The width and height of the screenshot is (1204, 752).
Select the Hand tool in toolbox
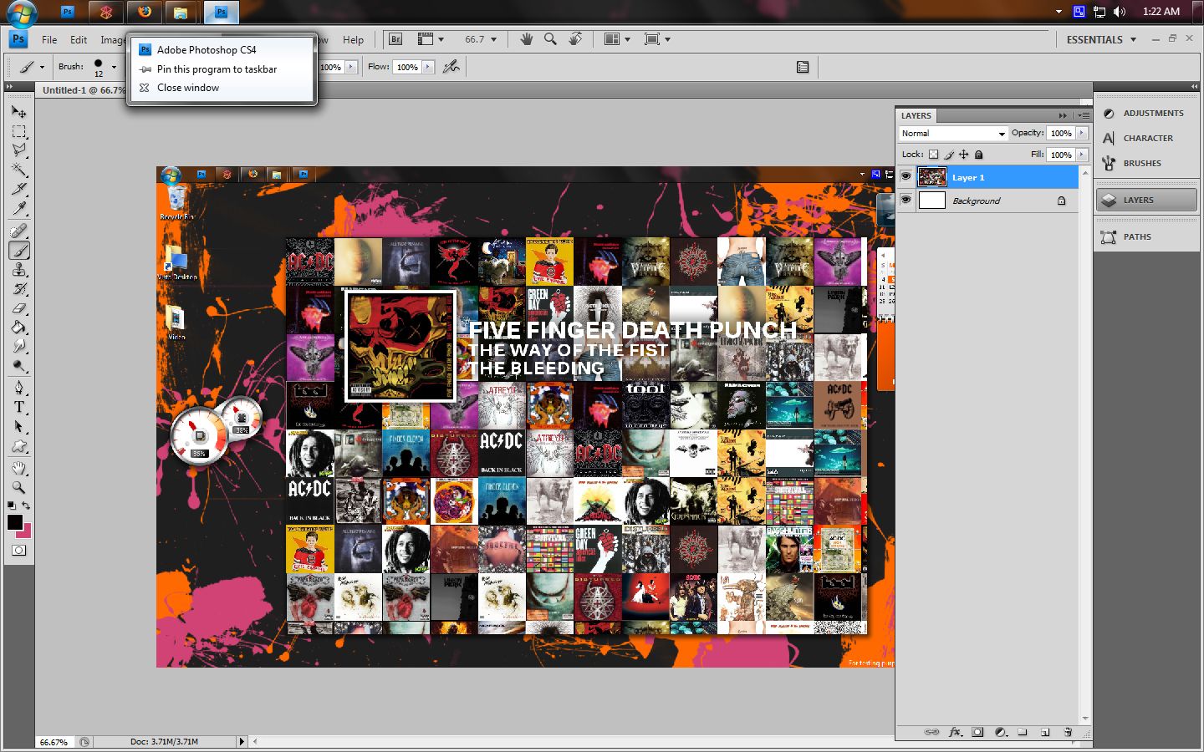tap(18, 468)
